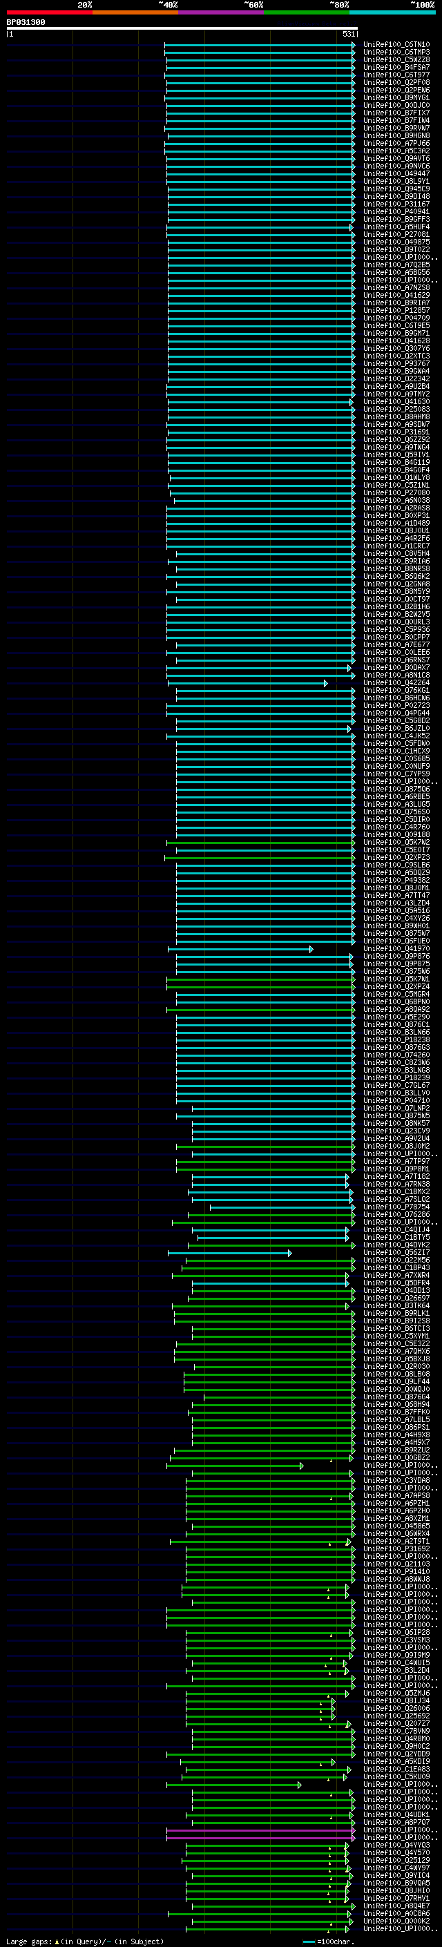The height and width of the screenshot is (1947, 442).
Task: Click the cyan ~100% identity legend swatch
Action: 393,12
